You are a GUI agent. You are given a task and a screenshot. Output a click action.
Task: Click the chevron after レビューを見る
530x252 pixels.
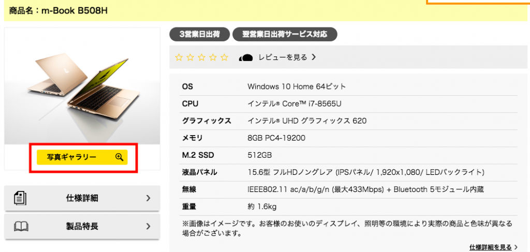coord(313,57)
